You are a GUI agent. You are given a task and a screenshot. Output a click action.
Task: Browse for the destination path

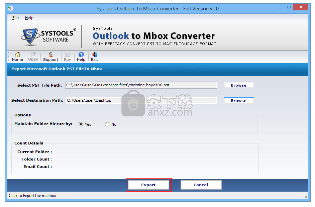pos(239,101)
